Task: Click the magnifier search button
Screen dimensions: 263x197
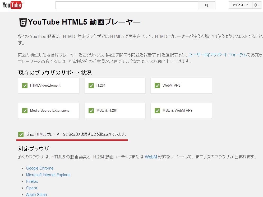Action: point(207,5)
